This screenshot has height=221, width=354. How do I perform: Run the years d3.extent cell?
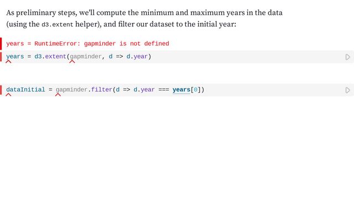click(347, 57)
